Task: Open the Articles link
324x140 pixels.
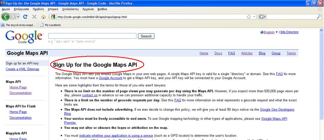Action: point(247,53)
